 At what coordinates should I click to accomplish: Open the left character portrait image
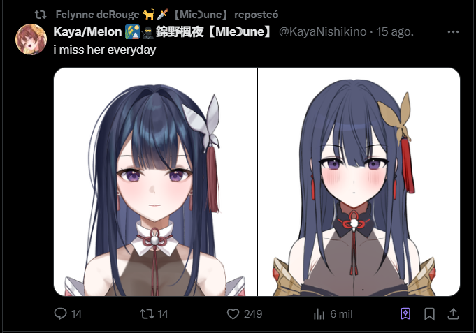[155, 182]
